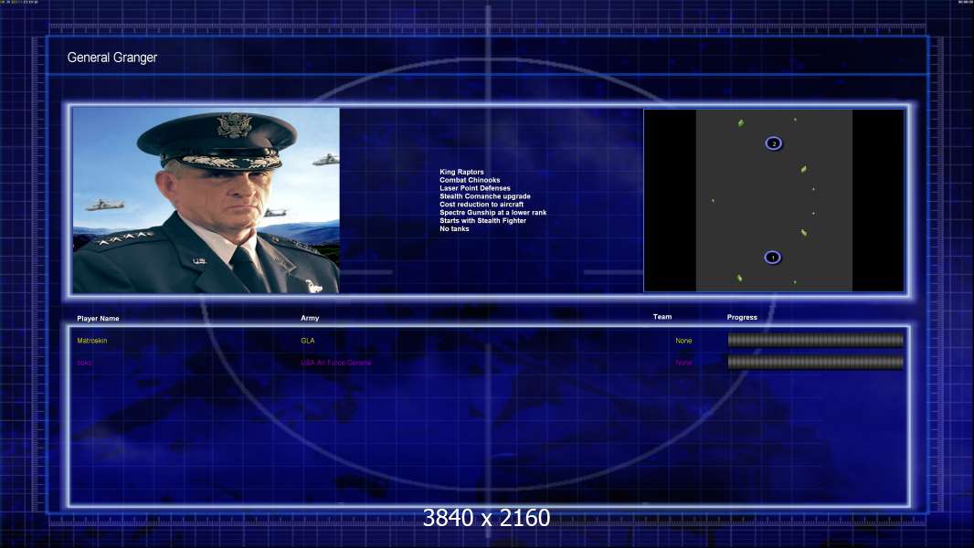Click the aircraft at portrait's upper right
Screen dimensions: 974x548
pos(325,160)
